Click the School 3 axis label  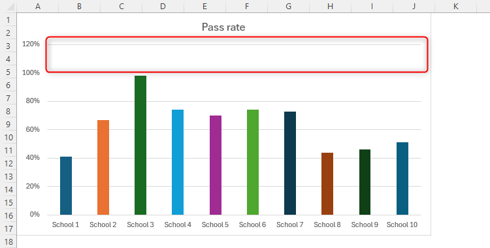140,225
